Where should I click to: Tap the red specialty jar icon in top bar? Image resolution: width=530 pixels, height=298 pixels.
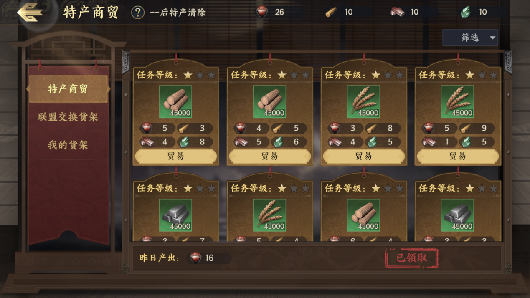click(262, 12)
